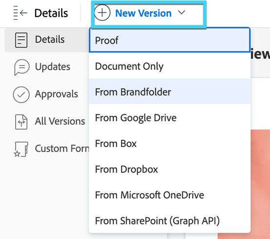Image resolution: width=270 pixels, height=239 pixels.
Task: Collapse the left panel with the arrow icon
Action: pos(21,13)
